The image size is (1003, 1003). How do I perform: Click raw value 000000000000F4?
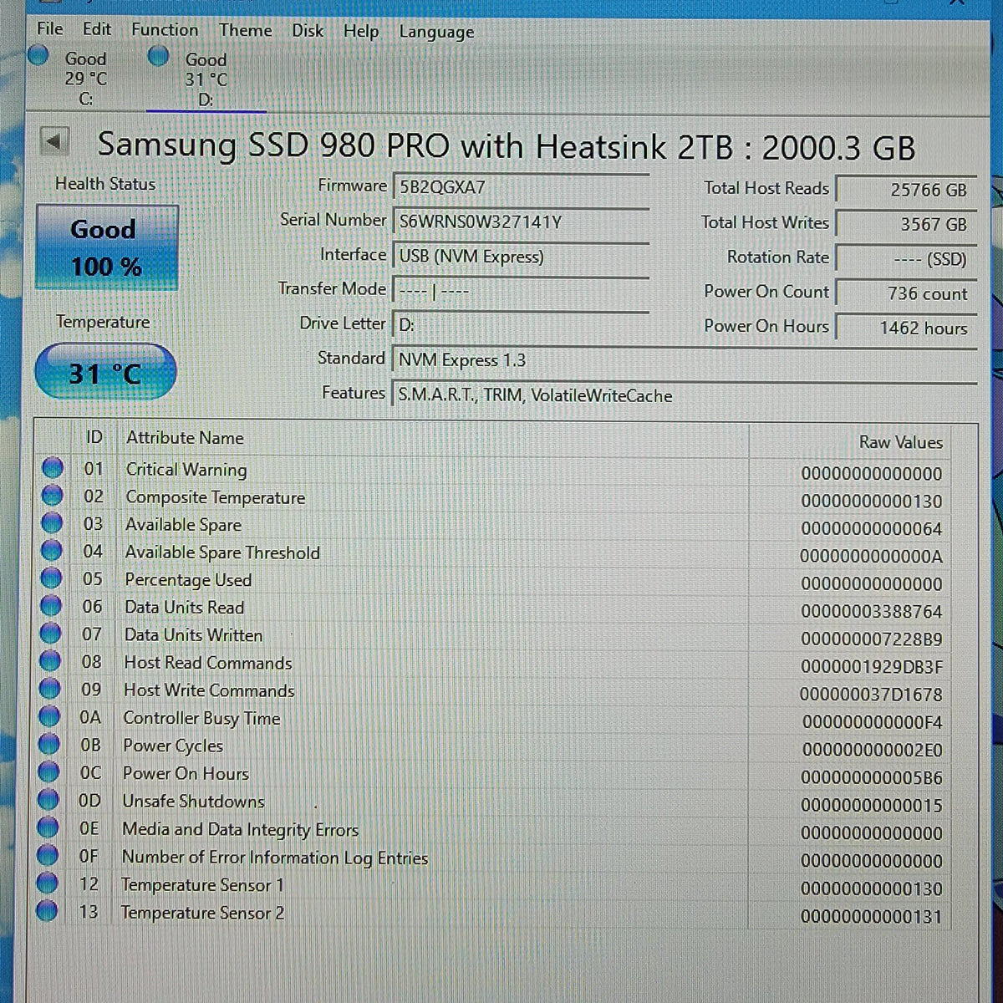[x=872, y=722]
